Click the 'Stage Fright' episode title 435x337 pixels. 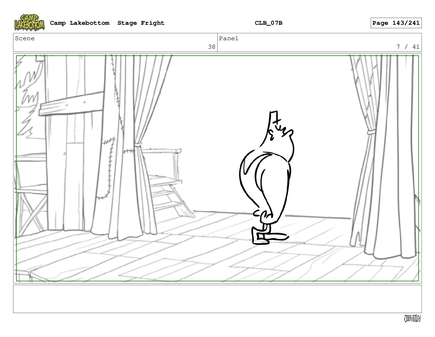pos(141,23)
